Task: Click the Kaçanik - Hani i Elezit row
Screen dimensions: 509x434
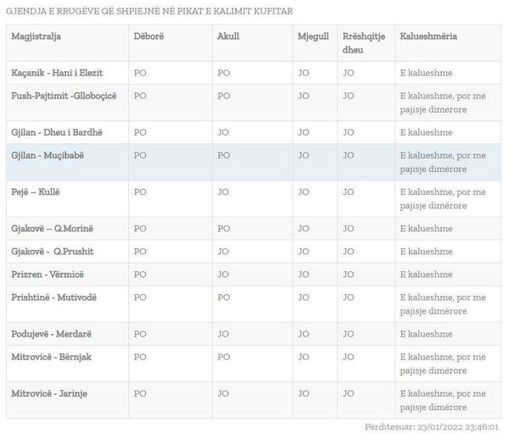Action: coord(254,73)
